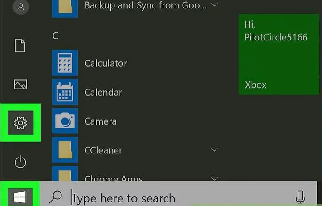
Task: Click the Type here to search box
Action: (178, 194)
